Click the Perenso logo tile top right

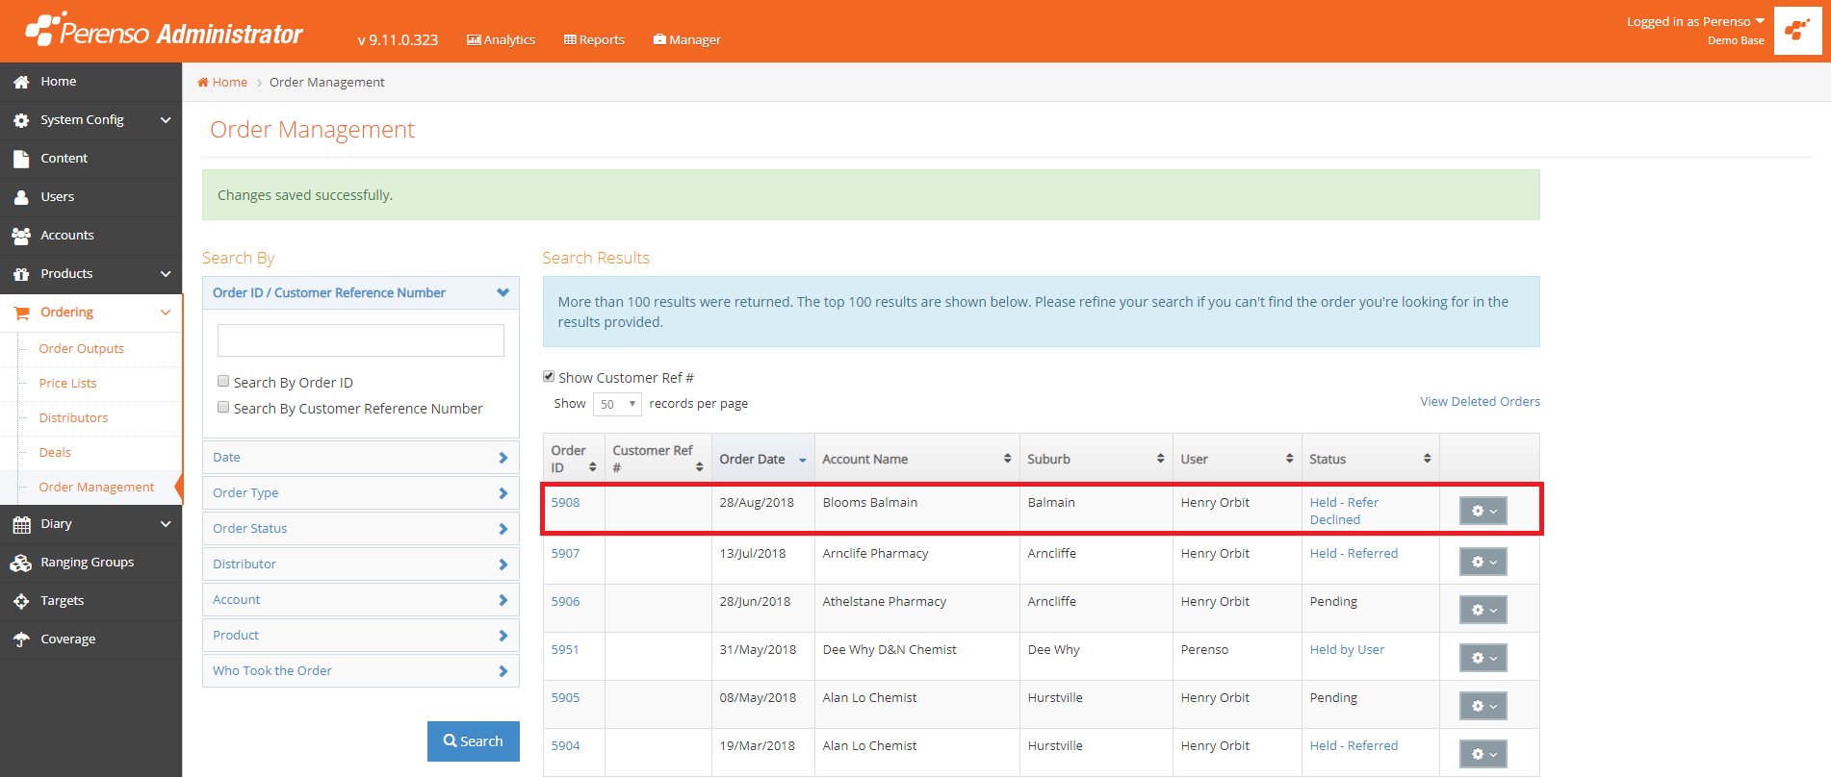click(1797, 31)
